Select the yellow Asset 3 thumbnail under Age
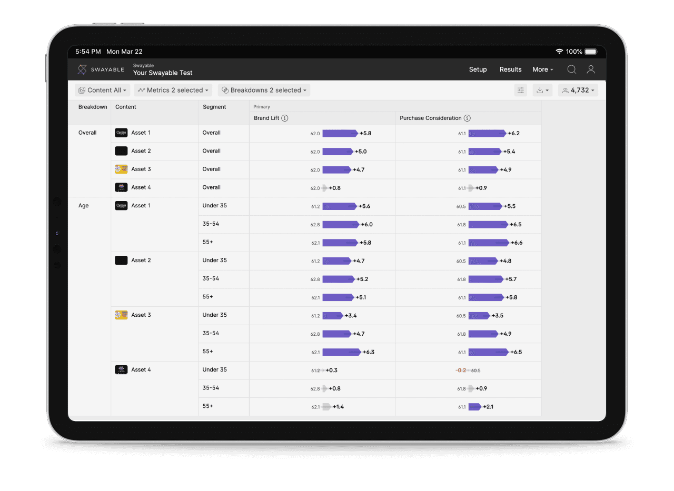Viewport: 674px width, 491px height. click(x=121, y=315)
